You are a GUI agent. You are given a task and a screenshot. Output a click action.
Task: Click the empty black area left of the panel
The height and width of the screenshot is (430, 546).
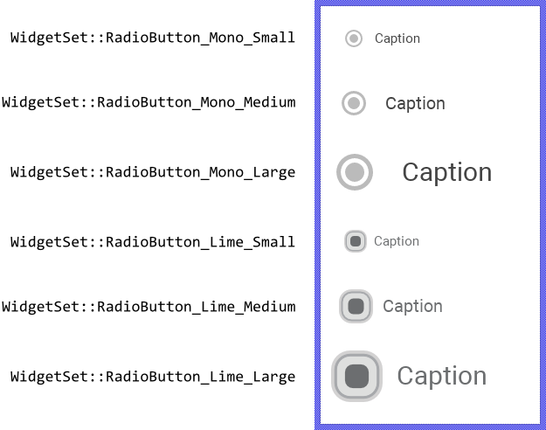click(157, 215)
